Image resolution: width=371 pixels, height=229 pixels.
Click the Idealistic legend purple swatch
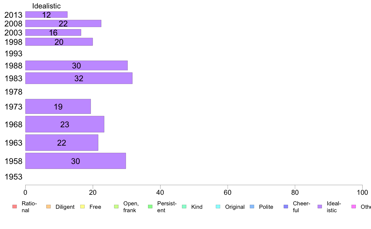click(x=320, y=207)
